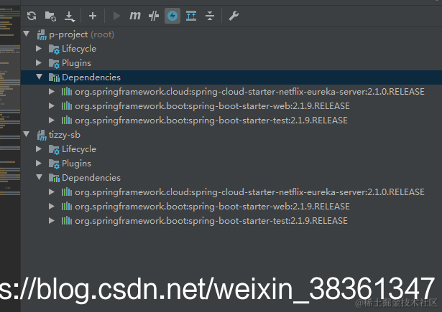Viewport: 442px width, 312px height.
Task: Click Download Sources and Documentation icon
Action: point(69,16)
